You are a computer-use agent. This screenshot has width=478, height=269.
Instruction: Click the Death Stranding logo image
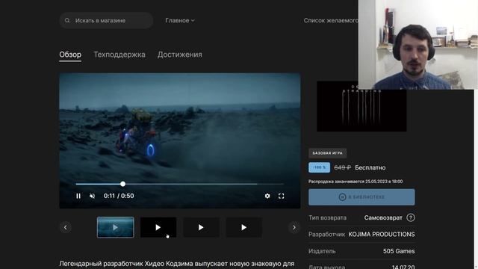[x=361, y=106]
